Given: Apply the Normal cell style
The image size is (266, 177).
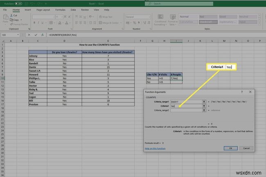Looking at the screenshot, I should pos(189,17).
